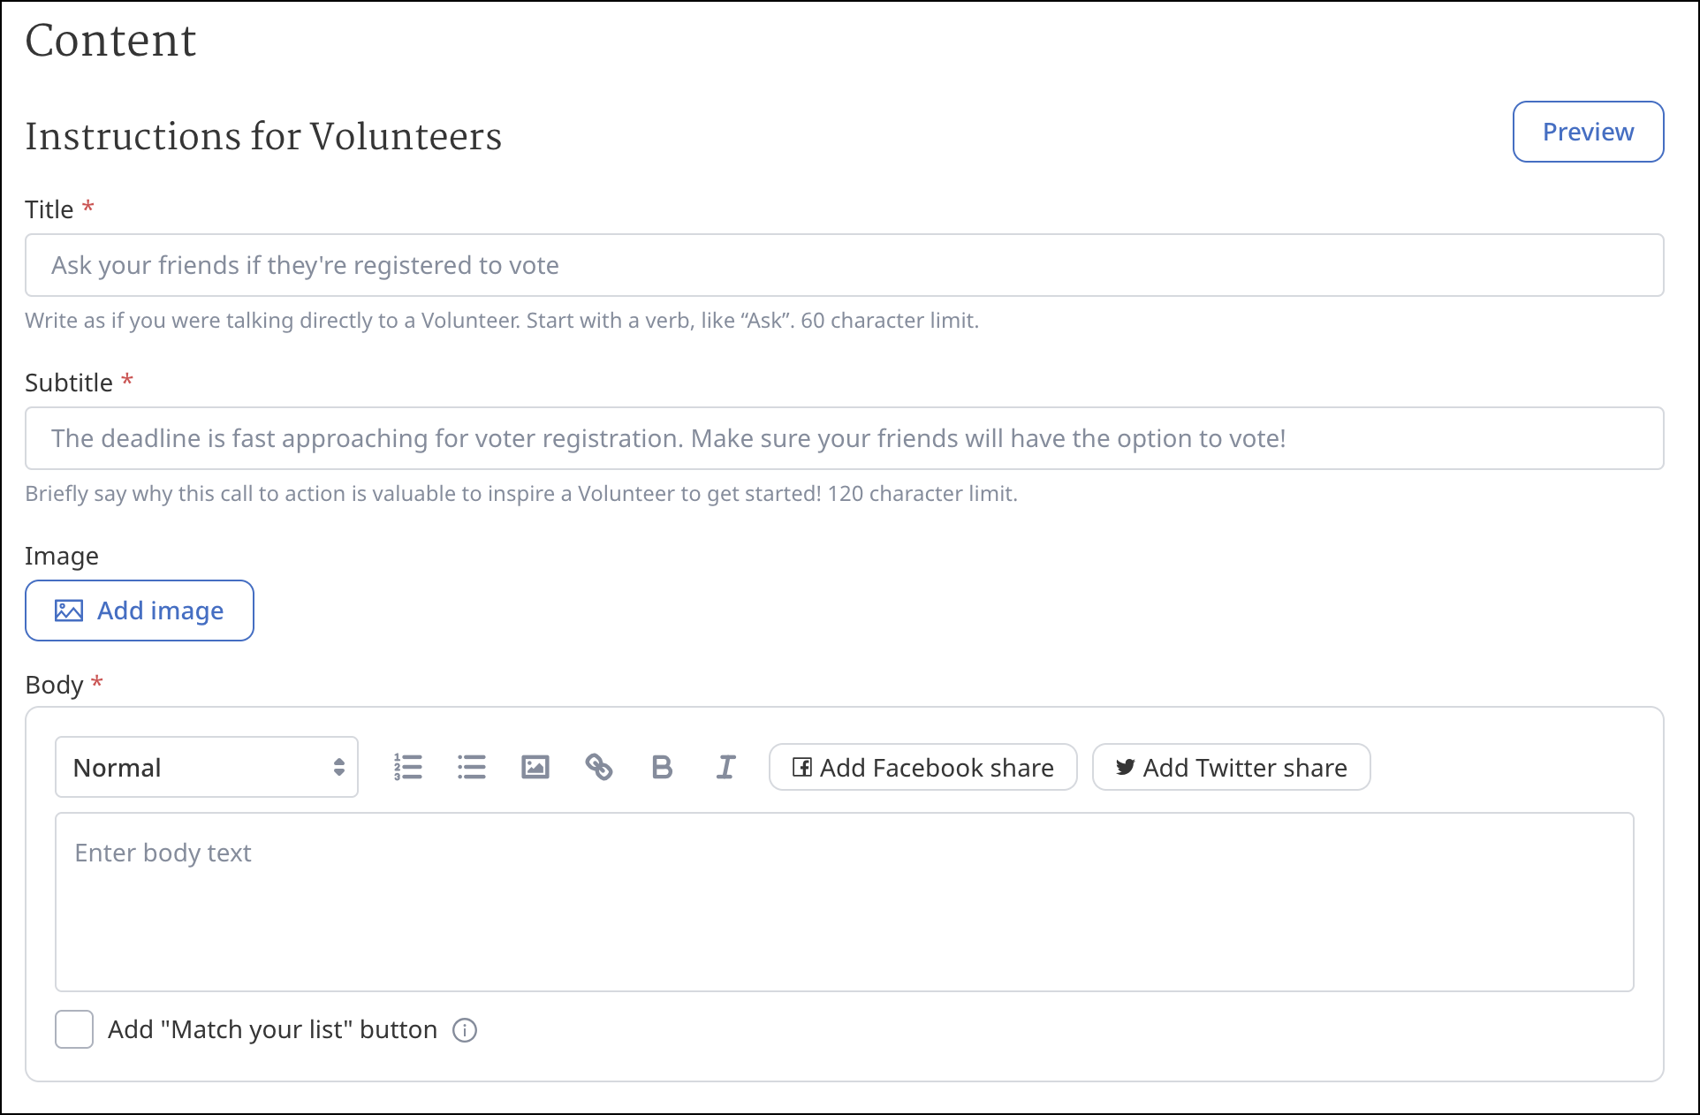This screenshot has height=1115, width=1700.
Task: Click the Add image button label
Action: coord(160,611)
